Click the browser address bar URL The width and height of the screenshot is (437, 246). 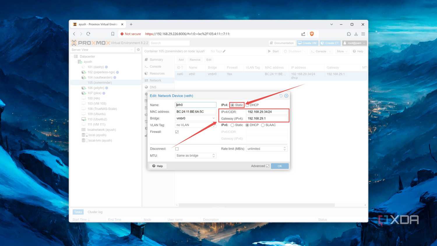point(188,34)
